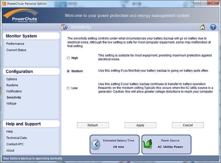The image size is (221, 163).
Task: Click the title bar PowerChute app icon
Action: point(4,4)
